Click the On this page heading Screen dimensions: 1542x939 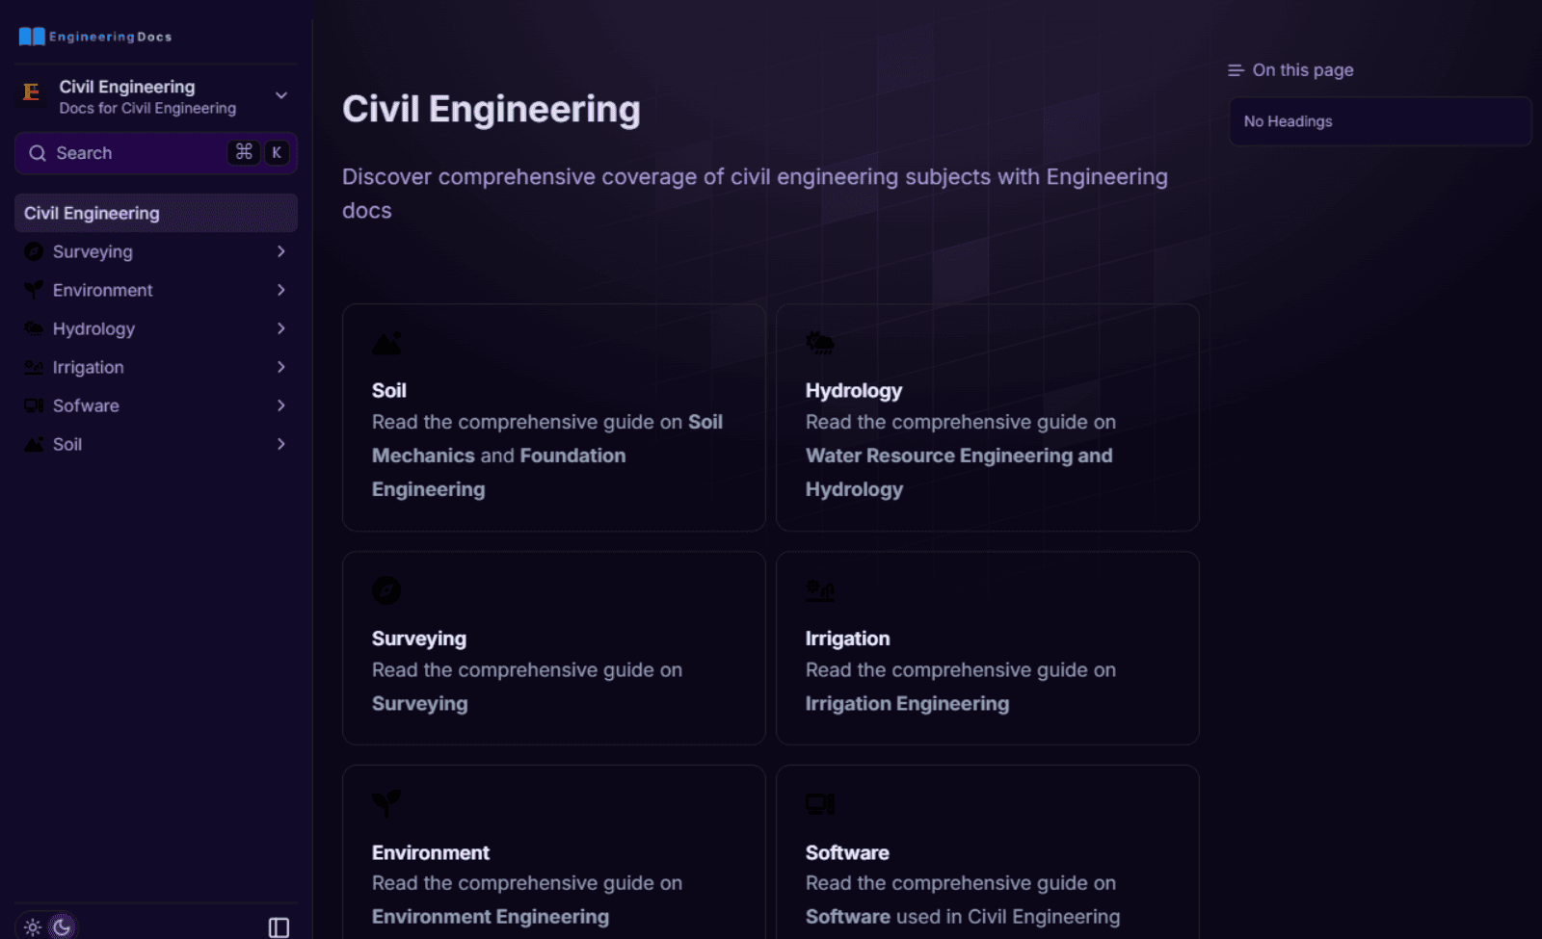[1302, 70]
